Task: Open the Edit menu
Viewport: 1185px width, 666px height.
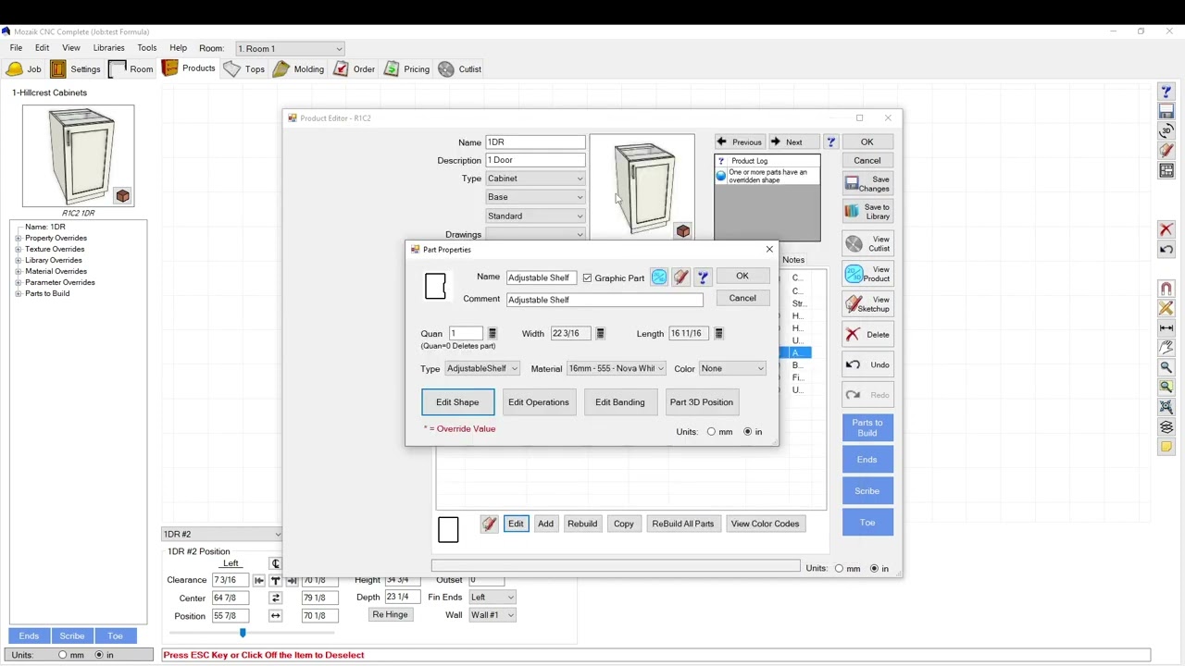Action: (42, 48)
